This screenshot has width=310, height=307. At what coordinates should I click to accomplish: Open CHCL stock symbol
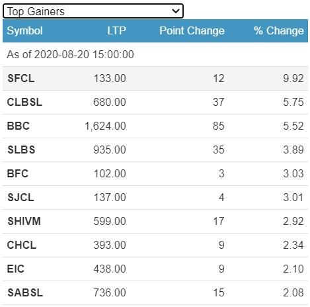click(x=22, y=245)
